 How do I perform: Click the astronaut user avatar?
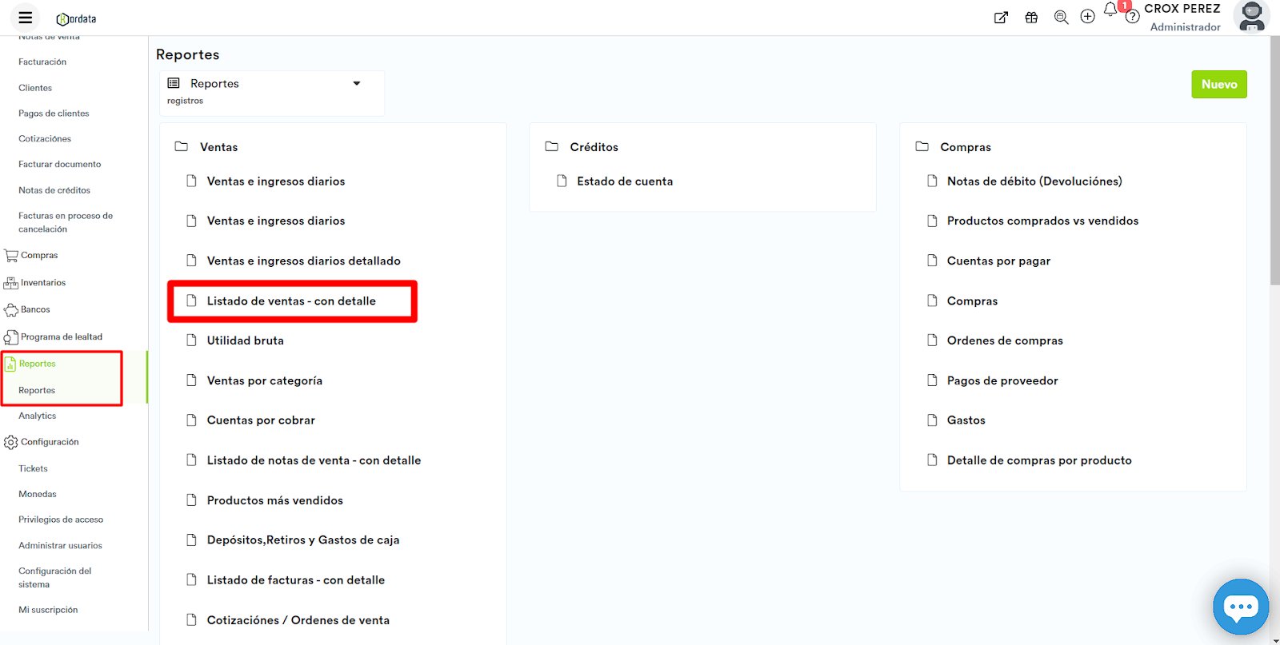tap(1251, 17)
